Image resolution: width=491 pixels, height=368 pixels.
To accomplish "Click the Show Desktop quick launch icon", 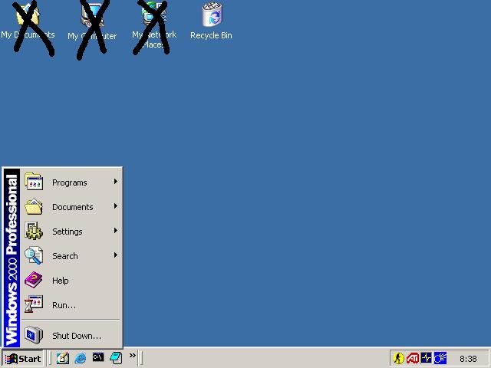I will pos(63,358).
